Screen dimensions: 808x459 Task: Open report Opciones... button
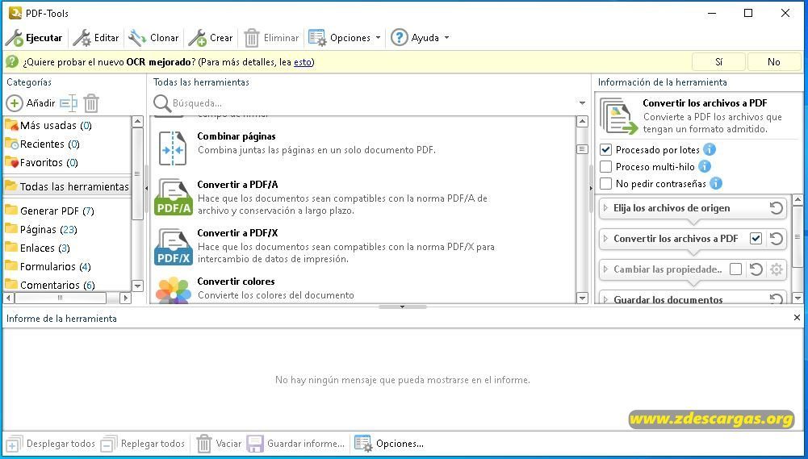pos(389,444)
